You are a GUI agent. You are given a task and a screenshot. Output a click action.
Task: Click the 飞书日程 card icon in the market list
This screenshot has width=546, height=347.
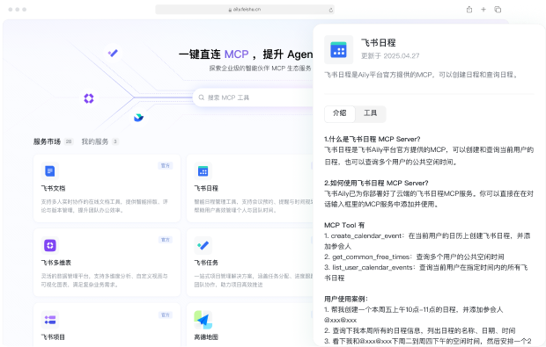coord(203,171)
